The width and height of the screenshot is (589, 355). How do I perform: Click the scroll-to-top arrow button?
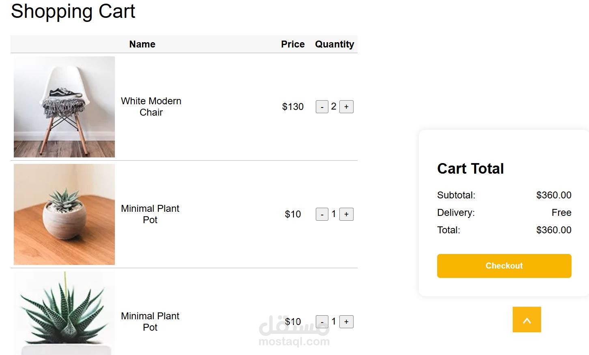(x=526, y=320)
